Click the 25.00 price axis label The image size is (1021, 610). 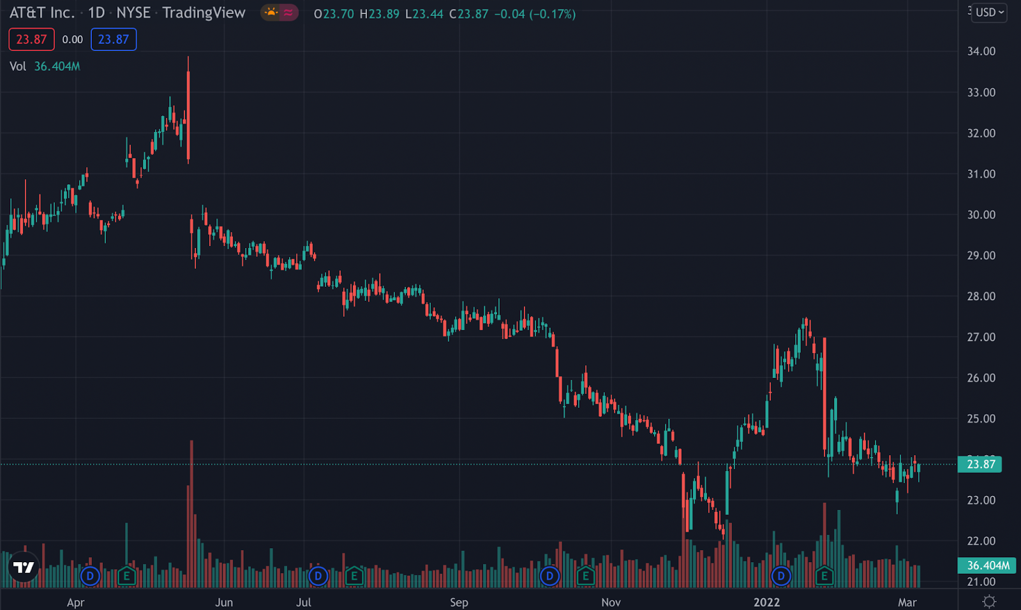coord(981,419)
